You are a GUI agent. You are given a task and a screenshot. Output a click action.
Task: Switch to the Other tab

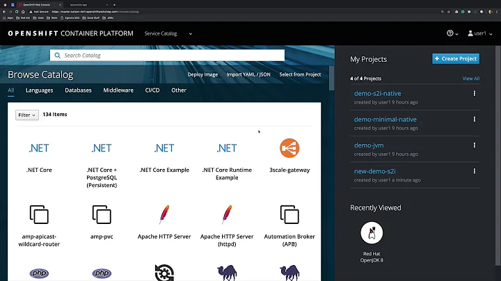(179, 90)
